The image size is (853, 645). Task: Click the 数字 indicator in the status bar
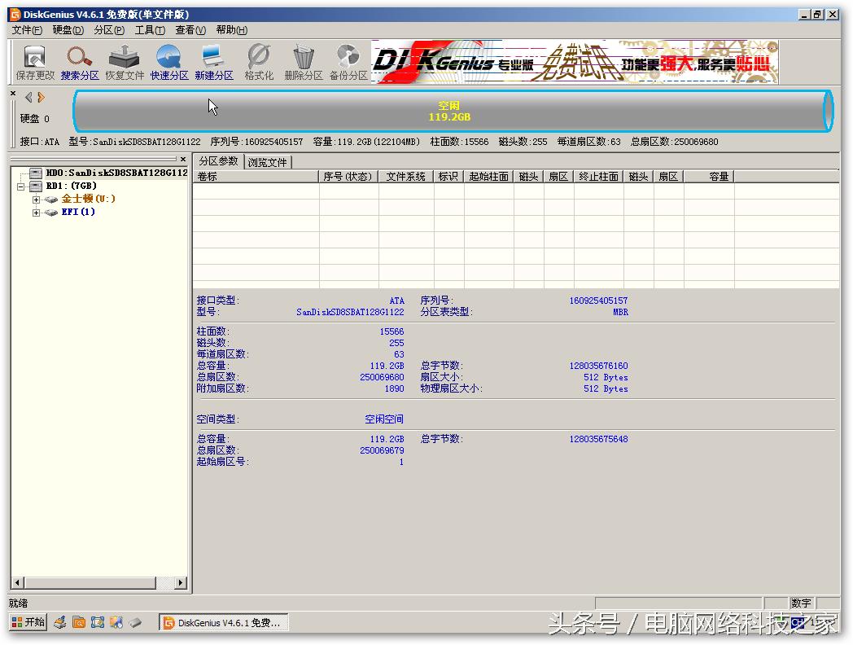[x=802, y=603]
